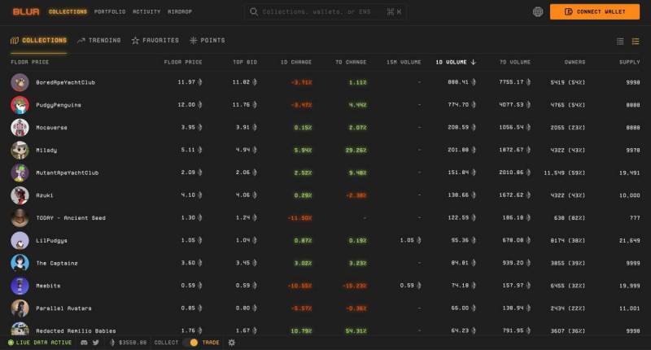The height and width of the screenshot is (350, 651).
Task: Switch to compact list view icon
Action: [x=620, y=41]
